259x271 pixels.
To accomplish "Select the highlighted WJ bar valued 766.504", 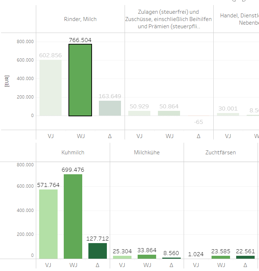I will [x=80, y=80].
